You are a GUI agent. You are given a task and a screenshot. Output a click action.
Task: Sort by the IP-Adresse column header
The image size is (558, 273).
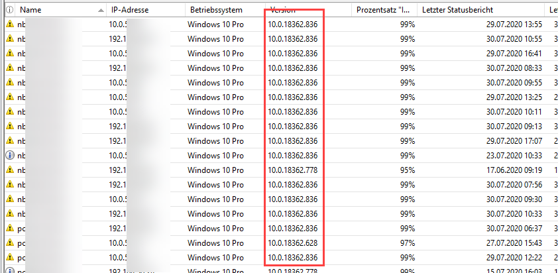pyautogui.click(x=130, y=10)
